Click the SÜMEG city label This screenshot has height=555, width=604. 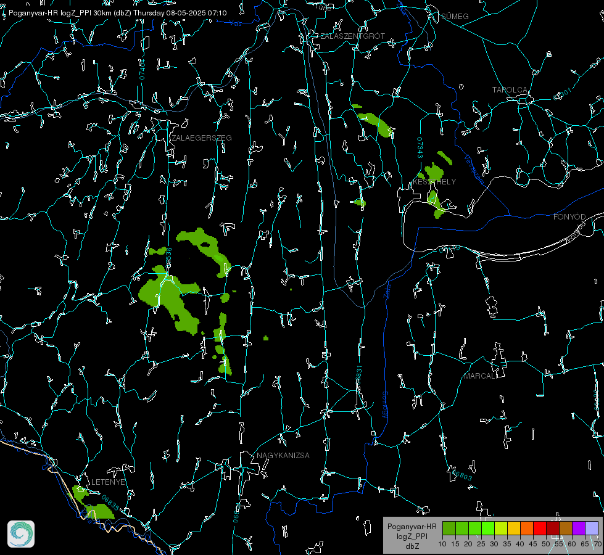tap(455, 16)
